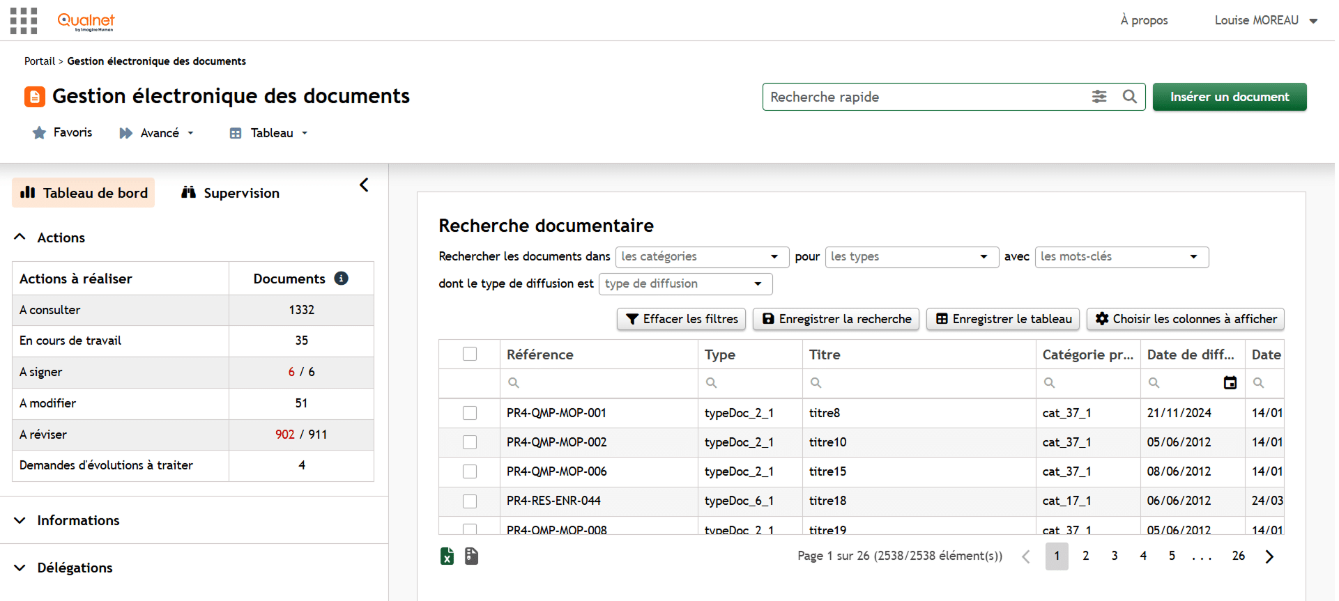Open 'A consulter' count 1332
The height and width of the screenshot is (601, 1339).
click(302, 310)
